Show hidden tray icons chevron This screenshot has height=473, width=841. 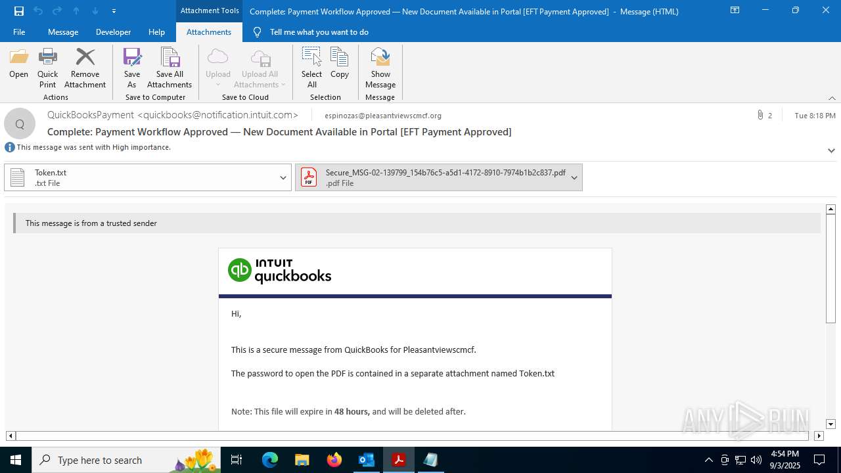click(708, 460)
